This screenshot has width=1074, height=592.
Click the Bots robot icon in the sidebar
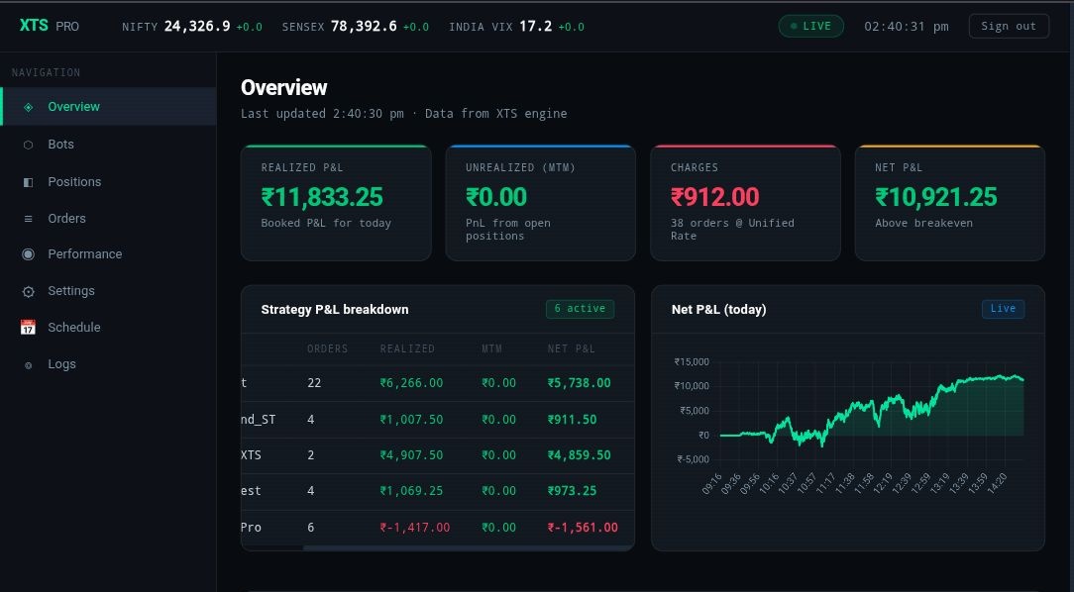tap(28, 144)
